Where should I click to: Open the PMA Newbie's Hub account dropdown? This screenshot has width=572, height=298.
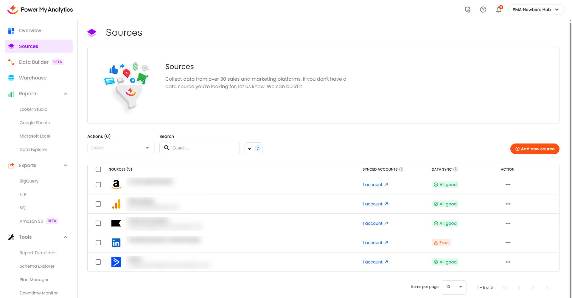pos(536,10)
